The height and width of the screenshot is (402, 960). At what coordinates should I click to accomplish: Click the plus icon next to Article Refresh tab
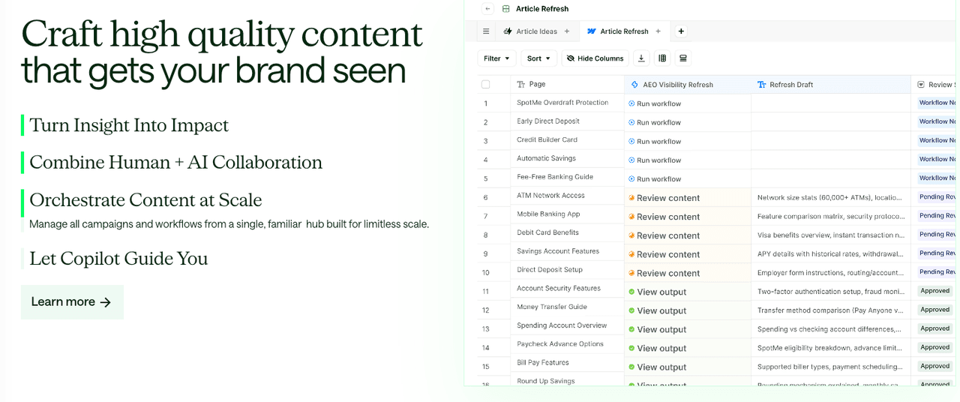pos(658,31)
